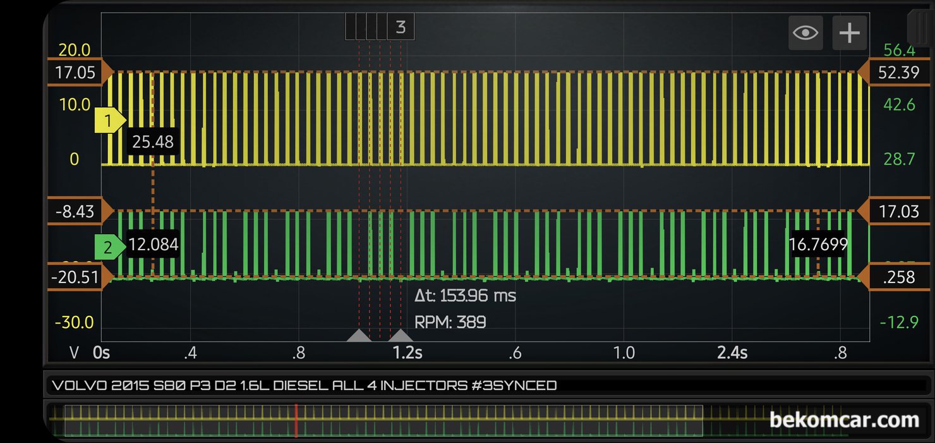Click the cylinder marker labeled 3
This screenshot has width=935, height=443.
(401, 28)
